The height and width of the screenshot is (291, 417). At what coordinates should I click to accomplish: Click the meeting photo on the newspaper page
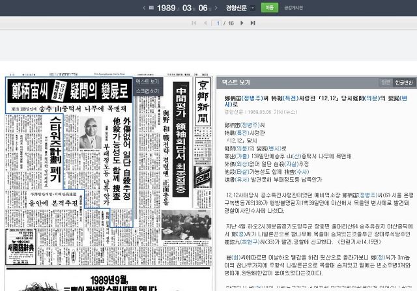pos(187,225)
